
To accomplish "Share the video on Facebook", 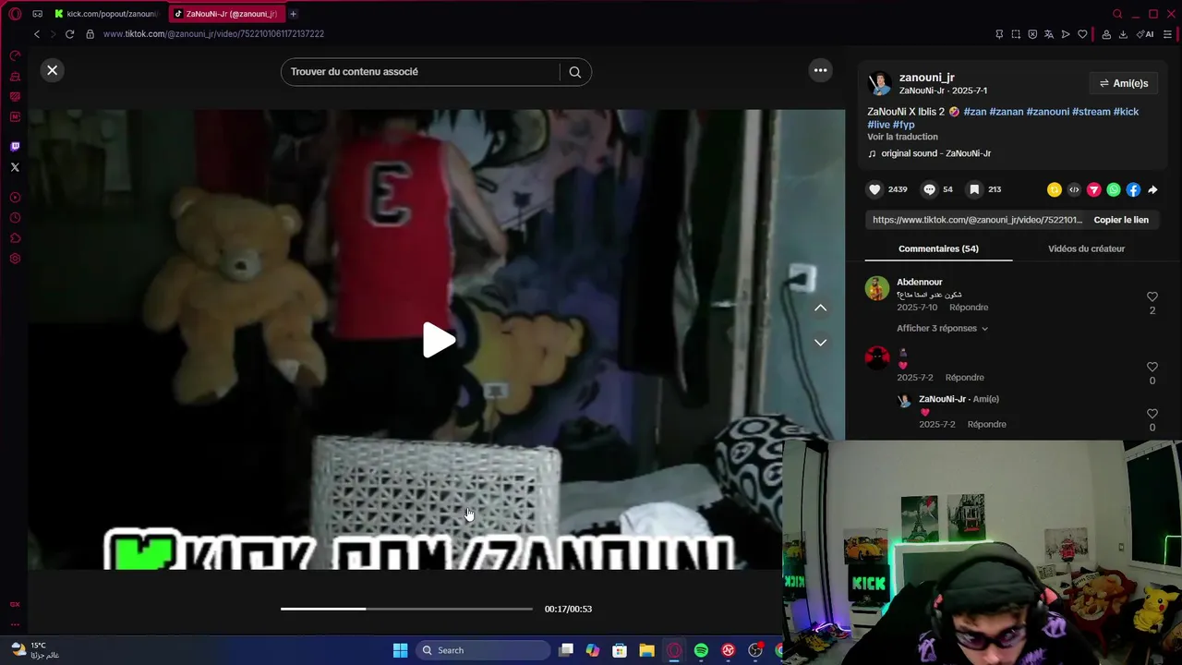I will 1133,189.
